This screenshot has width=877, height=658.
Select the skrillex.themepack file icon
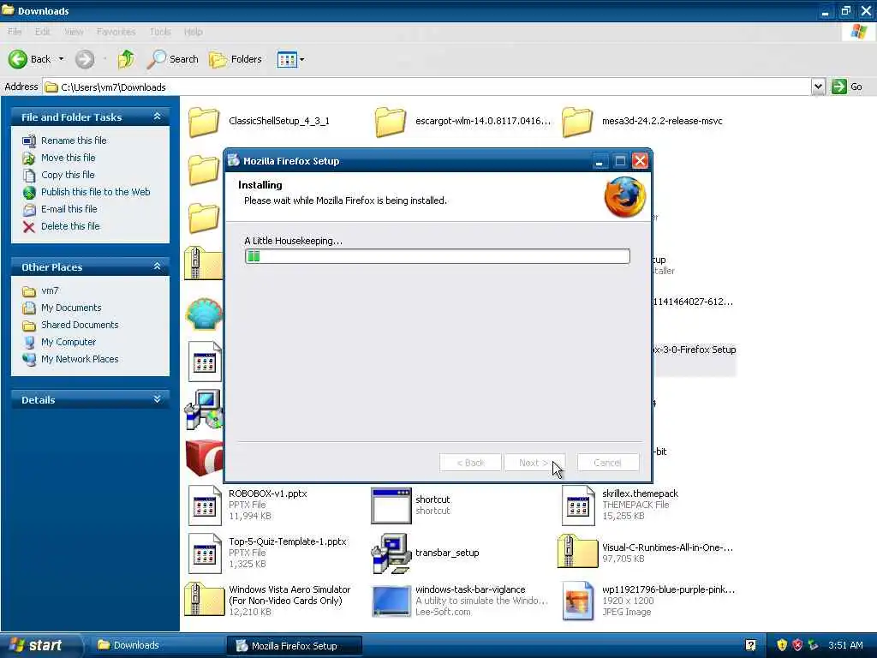[578, 505]
